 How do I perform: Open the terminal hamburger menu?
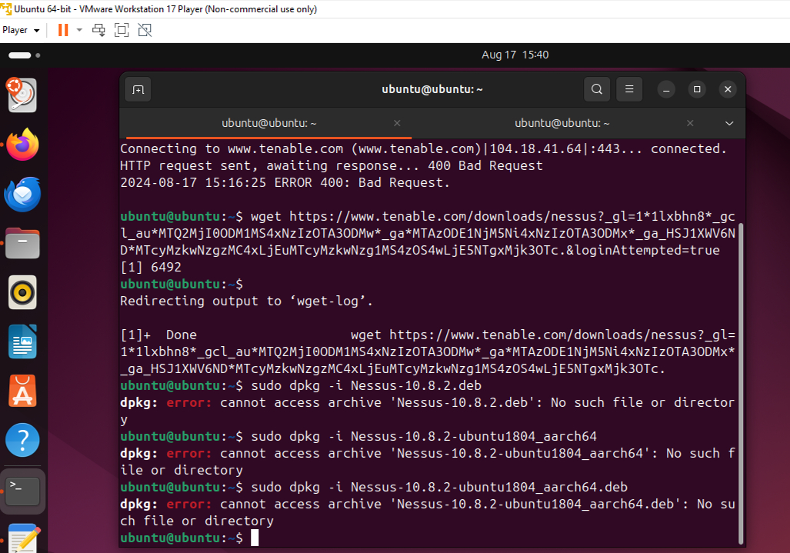pos(629,88)
